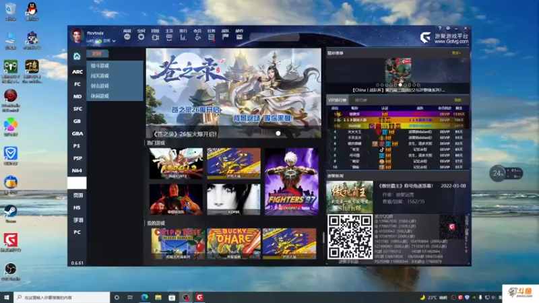Open the Chip 'n Dale game thumbnail
539x303 pixels.
pos(178,244)
